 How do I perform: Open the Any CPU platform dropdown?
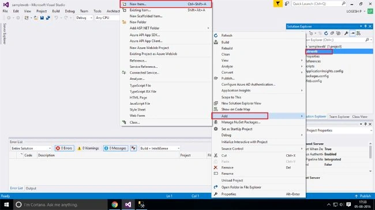pyautogui.click(x=107, y=18)
